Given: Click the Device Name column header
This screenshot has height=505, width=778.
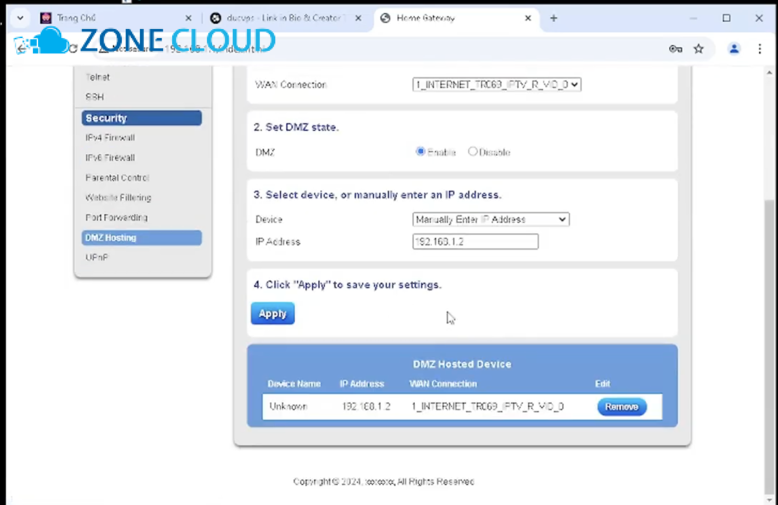Looking at the screenshot, I should click(x=294, y=384).
